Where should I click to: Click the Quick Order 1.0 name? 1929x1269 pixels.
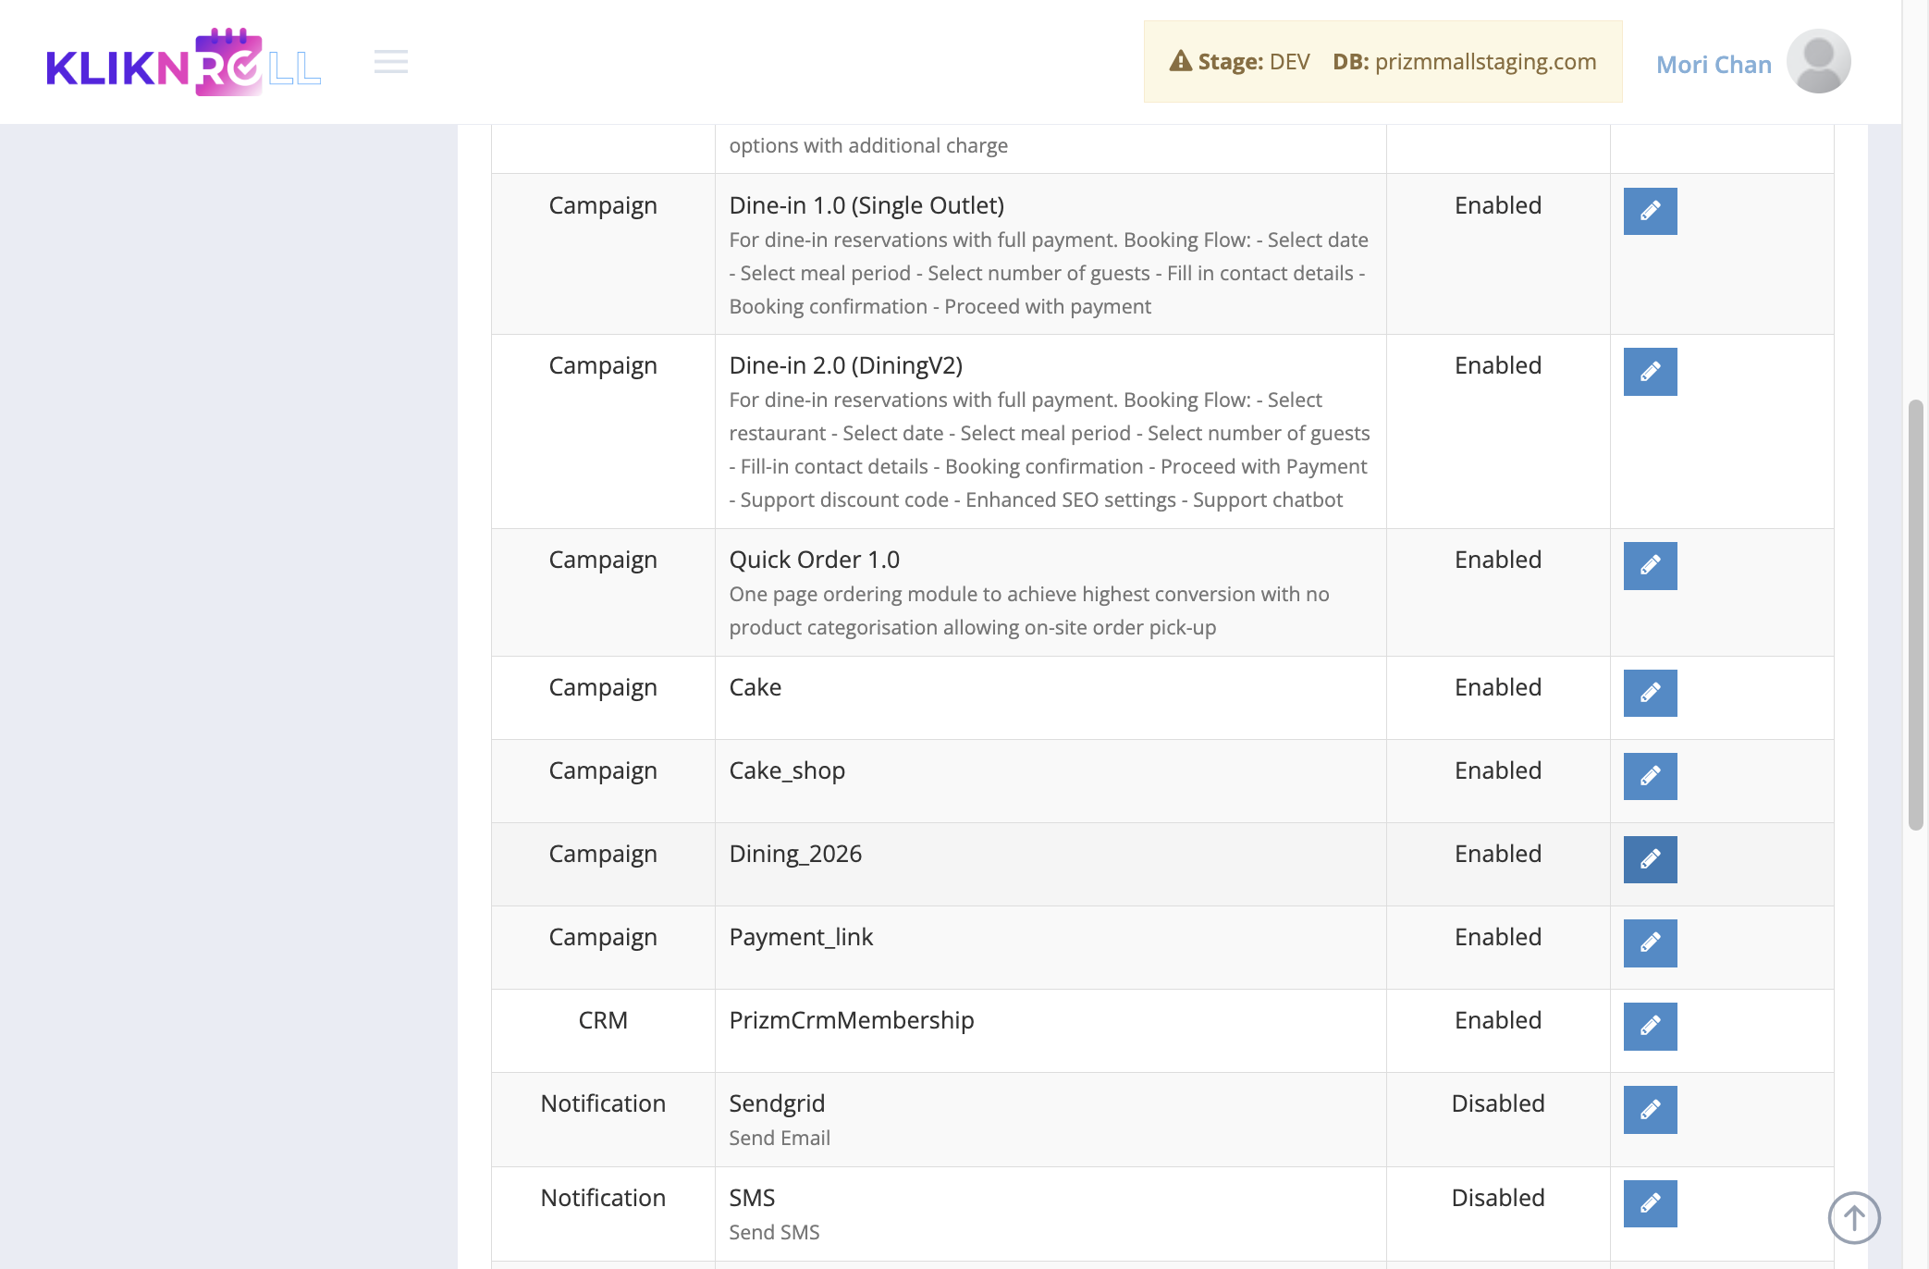[x=814, y=560]
